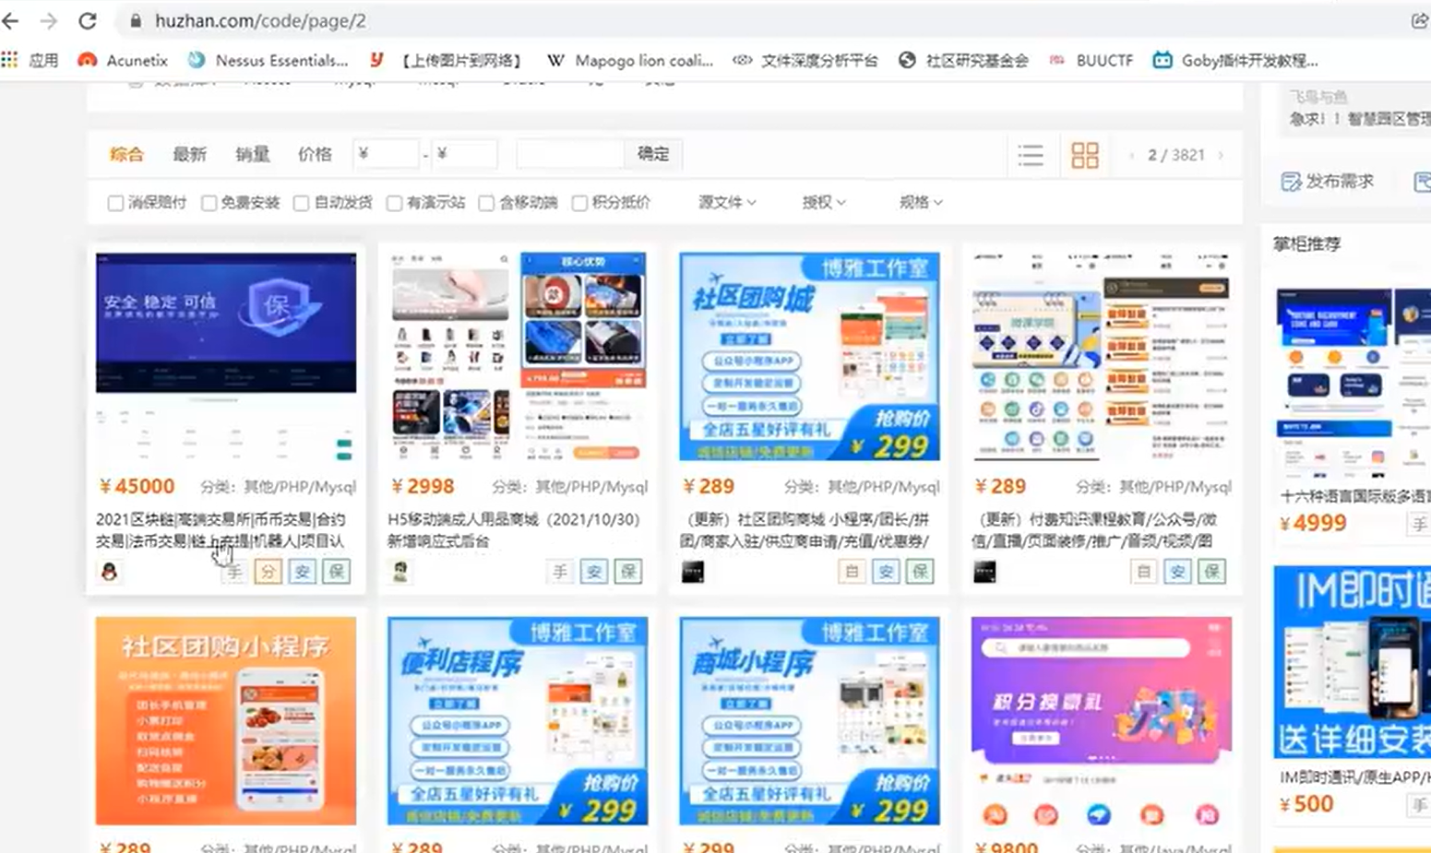
Task: Open the 便利店程序 thumbnail
Action: click(518, 721)
